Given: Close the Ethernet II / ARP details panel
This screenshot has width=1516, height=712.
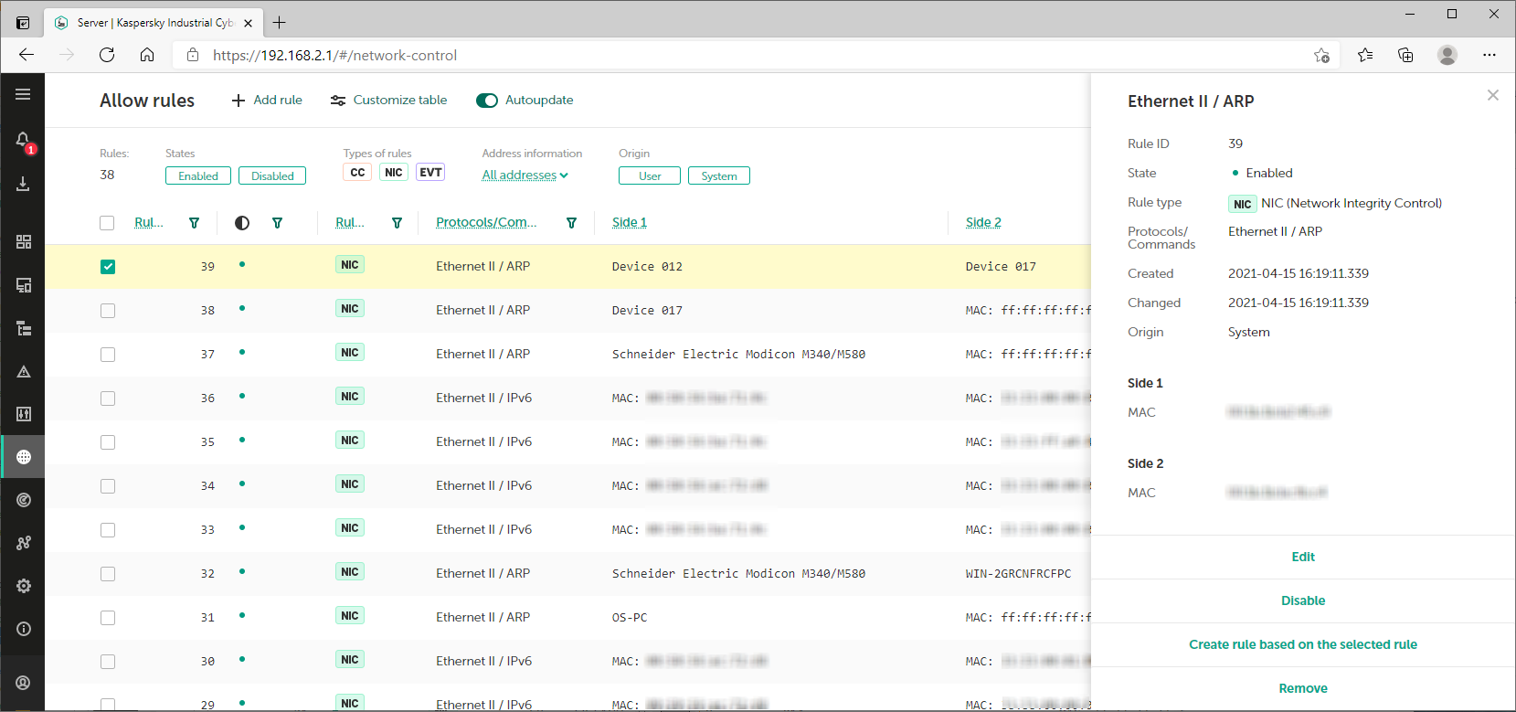Looking at the screenshot, I should [1492, 95].
